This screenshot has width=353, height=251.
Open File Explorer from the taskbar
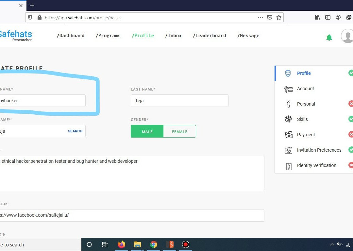click(x=137, y=244)
